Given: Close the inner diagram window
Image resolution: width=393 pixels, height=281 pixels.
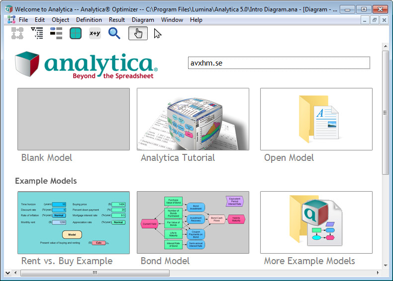Looking at the screenshot, I should click(x=384, y=20).
